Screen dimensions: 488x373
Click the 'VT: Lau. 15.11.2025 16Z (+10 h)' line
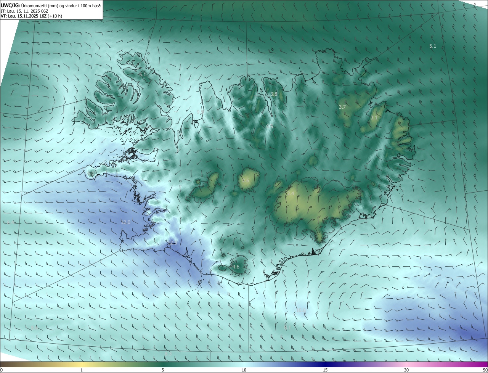31,16
